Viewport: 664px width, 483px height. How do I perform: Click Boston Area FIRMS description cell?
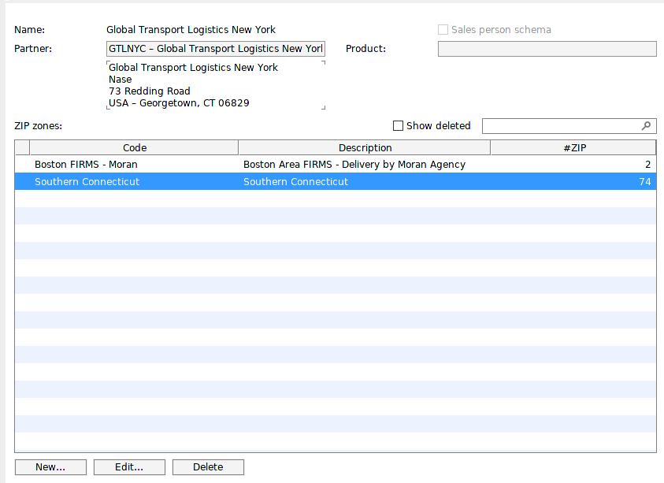point(365,165)
